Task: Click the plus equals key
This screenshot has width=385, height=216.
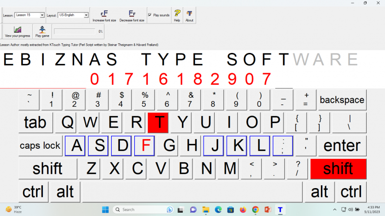Action: (x=306, y=100)
